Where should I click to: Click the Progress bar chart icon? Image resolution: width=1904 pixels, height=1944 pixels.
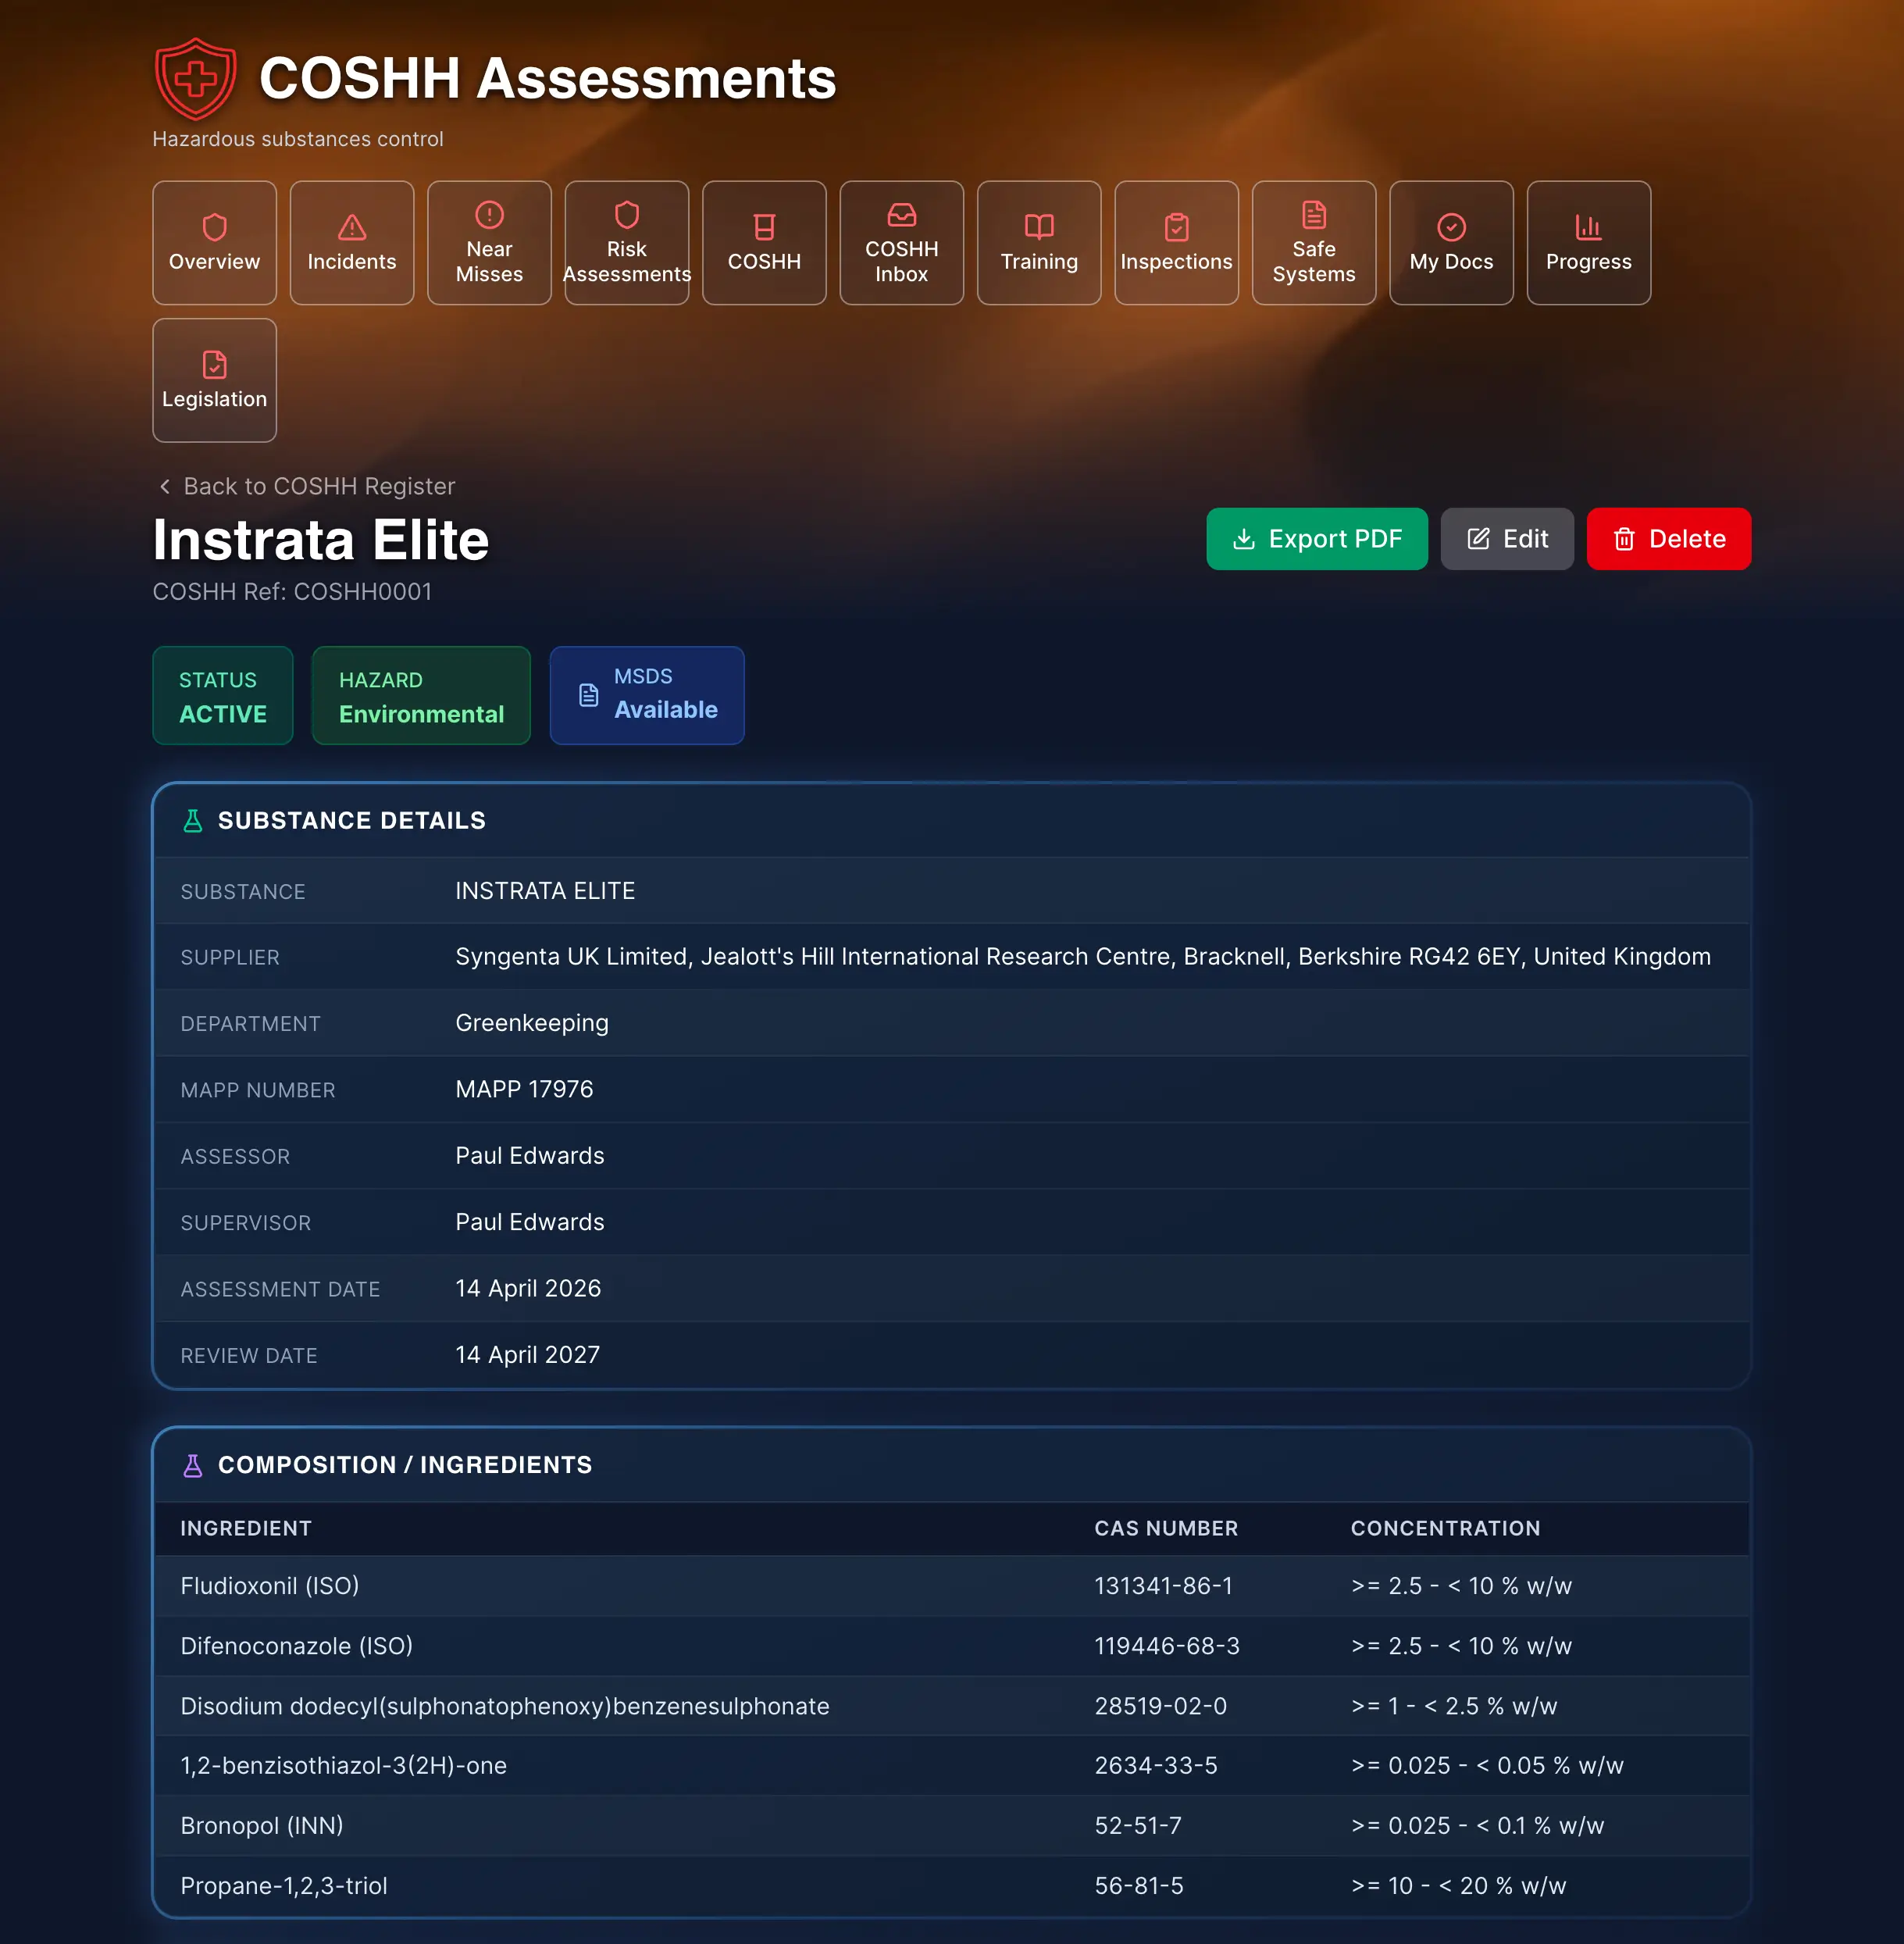tap(1589, 227)
